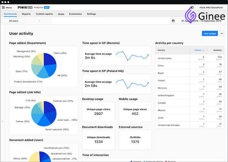Click the Menu button label
Screen dimensions: 228x162
click(9, 8)
